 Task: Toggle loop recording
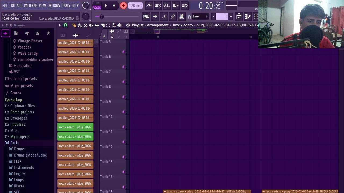(x=185, y=5)
